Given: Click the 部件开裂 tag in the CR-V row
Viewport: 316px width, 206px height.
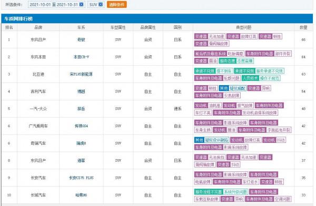Looking at the screenshot, I should pos(283,54).
